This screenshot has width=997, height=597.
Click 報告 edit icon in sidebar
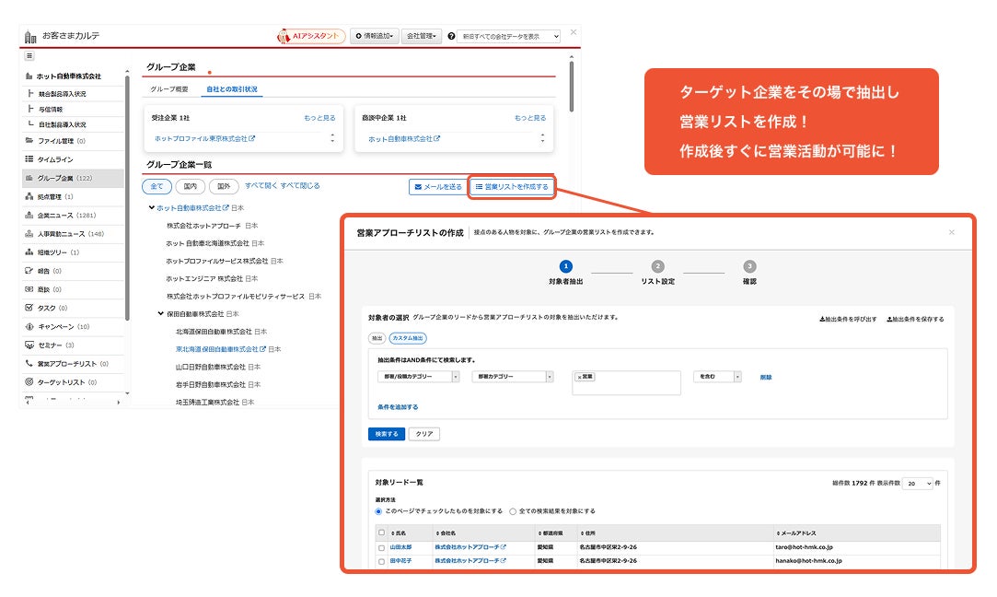(29, 271)
